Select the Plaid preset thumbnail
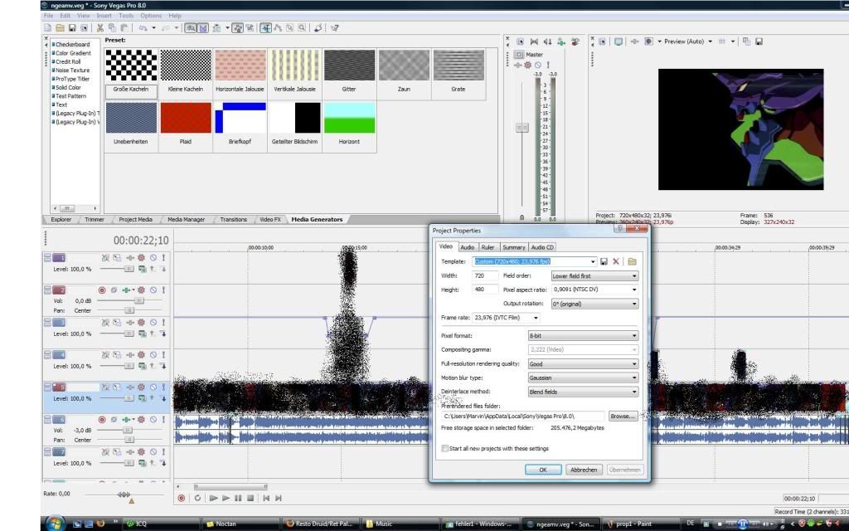This screenshot has width=849, height=531. tap(186, 118)
